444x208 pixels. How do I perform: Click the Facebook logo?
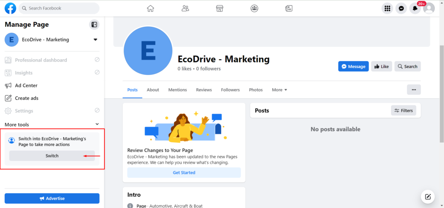tap(10, 9)
